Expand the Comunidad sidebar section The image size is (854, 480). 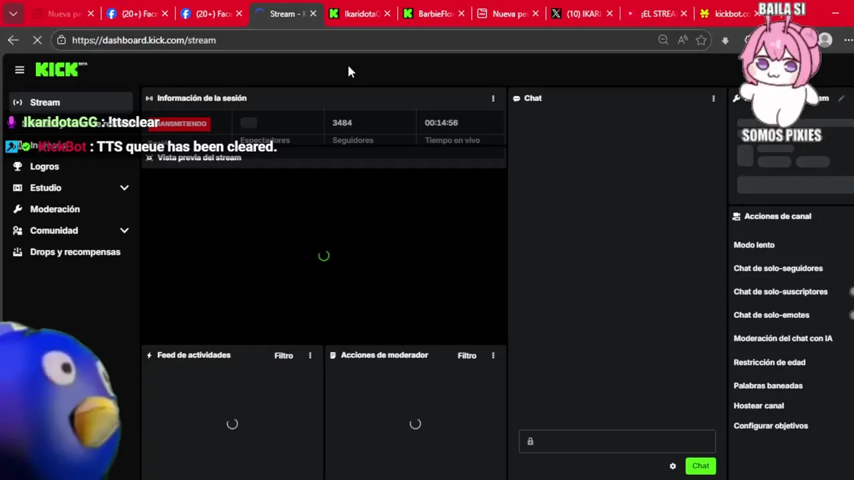tap(124, 231)
